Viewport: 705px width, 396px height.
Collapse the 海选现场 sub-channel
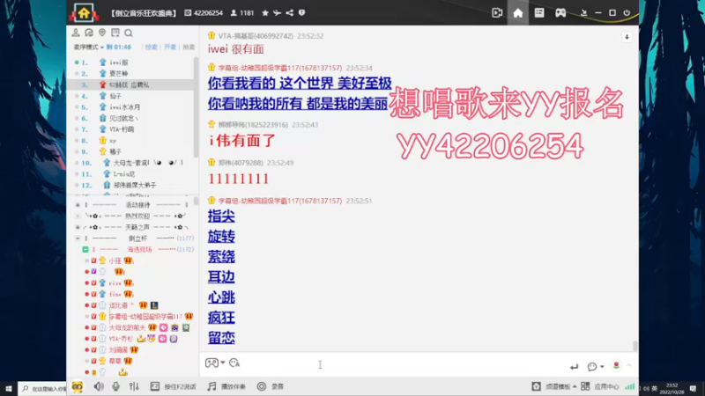click(x=85, y=249)
